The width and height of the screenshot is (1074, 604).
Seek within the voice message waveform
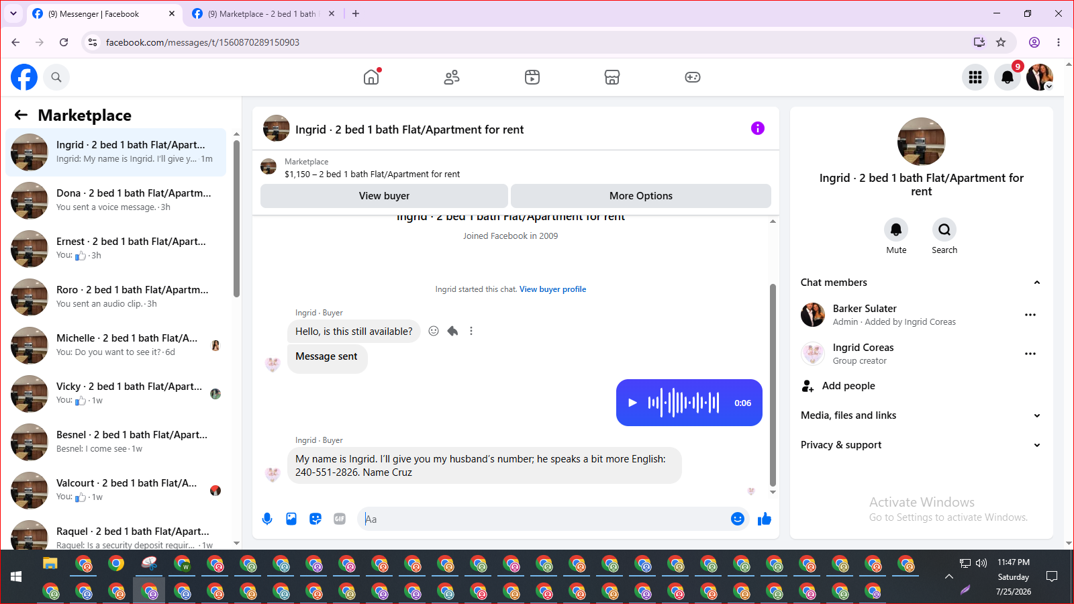[683, 403]
